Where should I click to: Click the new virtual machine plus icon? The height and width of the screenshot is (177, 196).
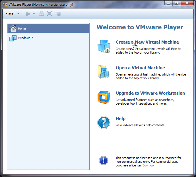point(104,46)
